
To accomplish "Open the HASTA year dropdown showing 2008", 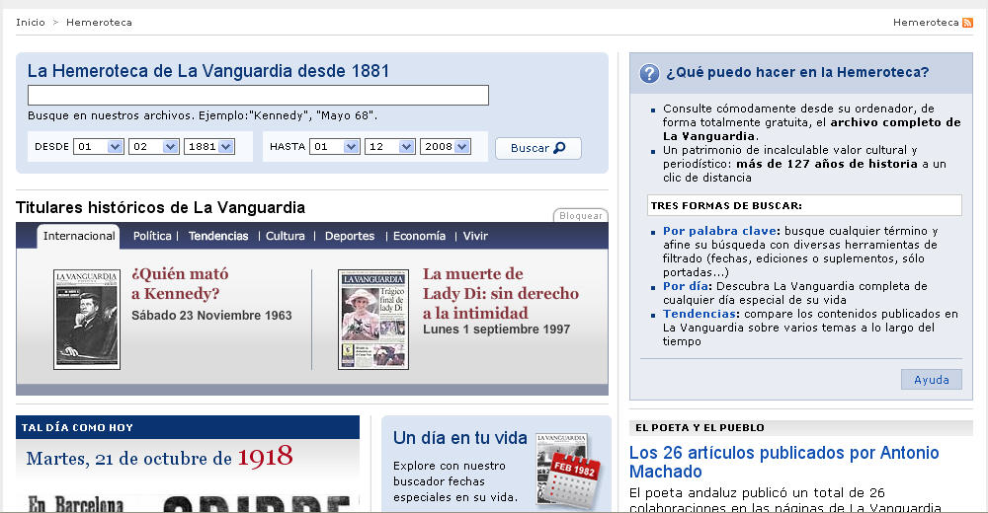I will 446,147.
